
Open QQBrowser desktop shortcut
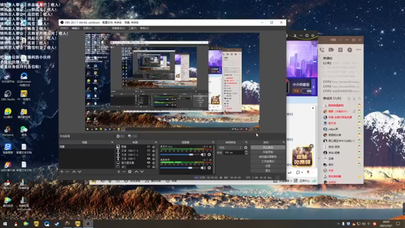pyautogui.click(x=24, y=80)
